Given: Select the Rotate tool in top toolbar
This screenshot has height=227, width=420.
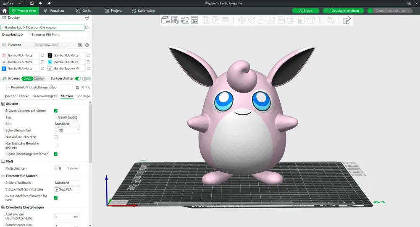Looking at the screenshot, I should [252, 20].
